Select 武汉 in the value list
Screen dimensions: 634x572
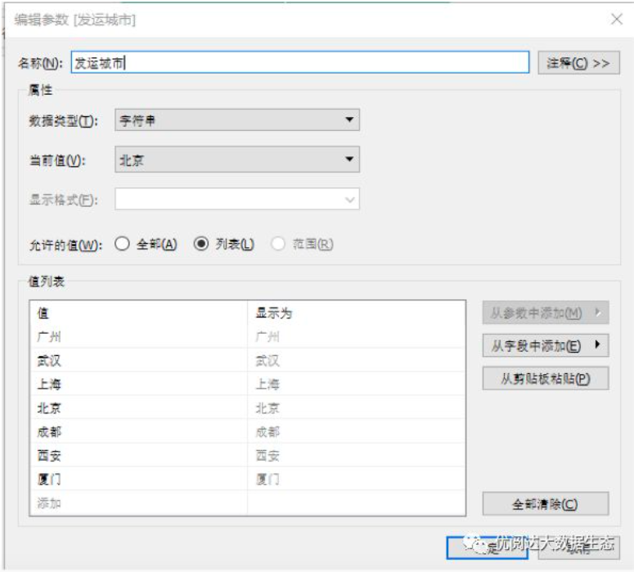(x=50, y=361)
